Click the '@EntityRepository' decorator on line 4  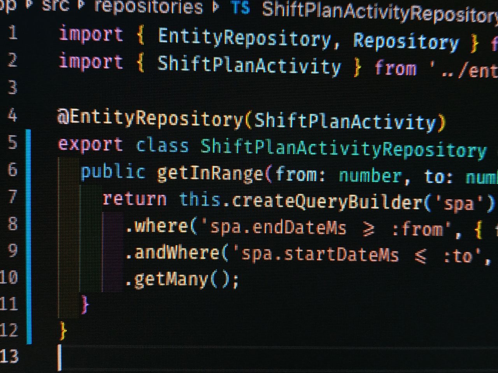[x=150, y=118]
